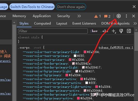
Task: Click the Styles pane scrollbar up arrow
Action: coord(136,30)
